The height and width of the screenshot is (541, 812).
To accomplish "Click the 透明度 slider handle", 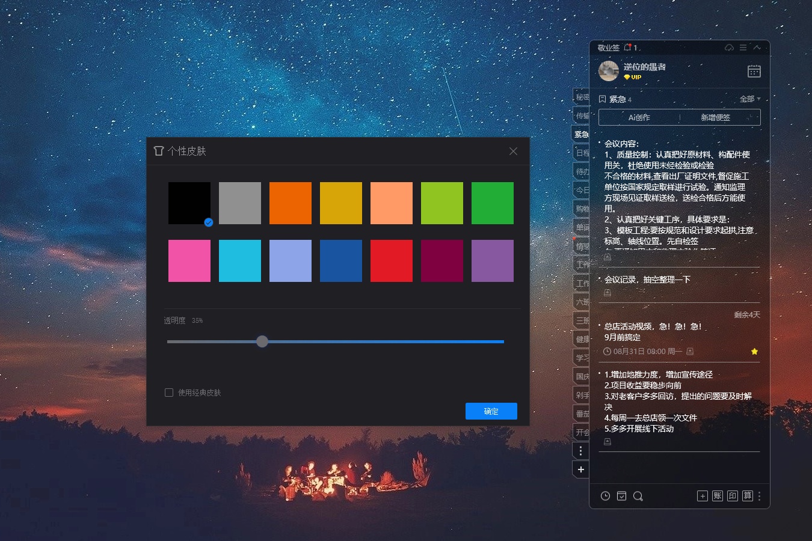I will click(262, 341).
